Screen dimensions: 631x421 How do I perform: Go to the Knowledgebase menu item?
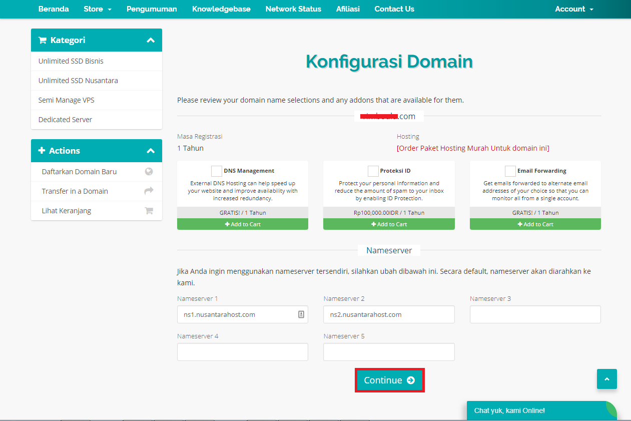tap(221, 9)
